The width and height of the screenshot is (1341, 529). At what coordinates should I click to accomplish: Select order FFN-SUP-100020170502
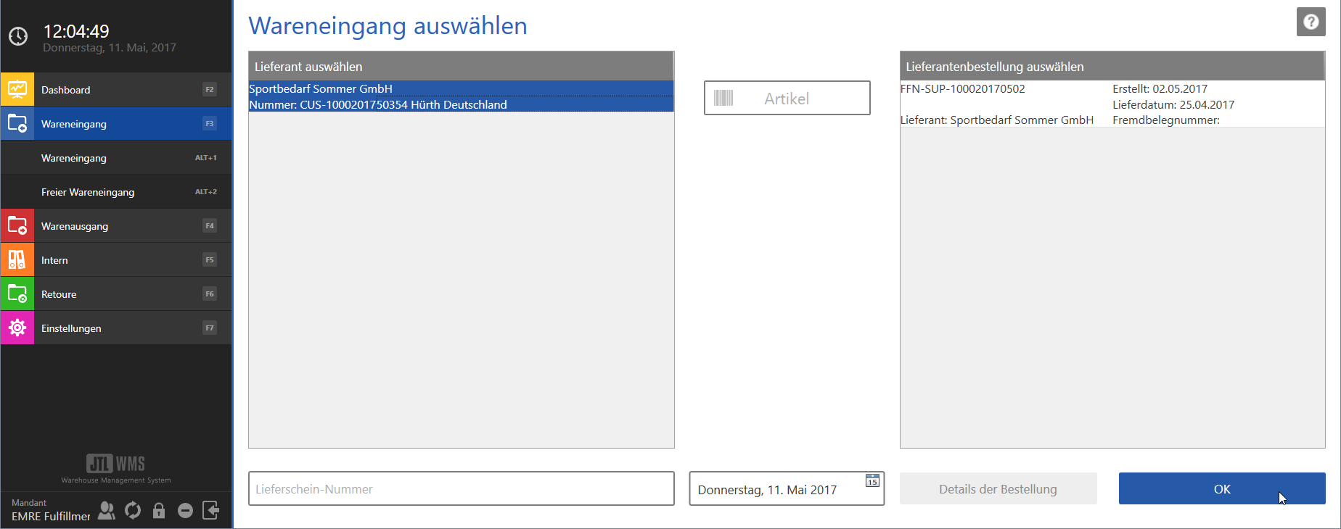tap(1112, 104)
